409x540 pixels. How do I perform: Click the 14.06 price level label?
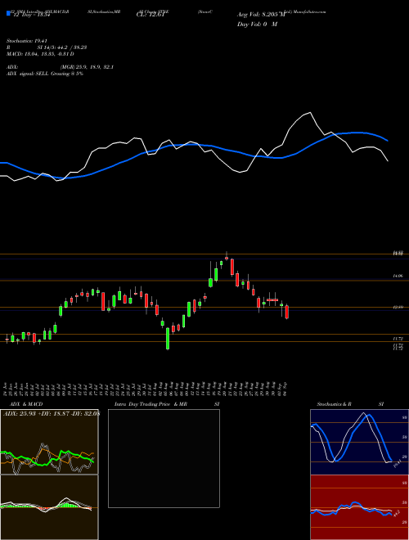398,276
